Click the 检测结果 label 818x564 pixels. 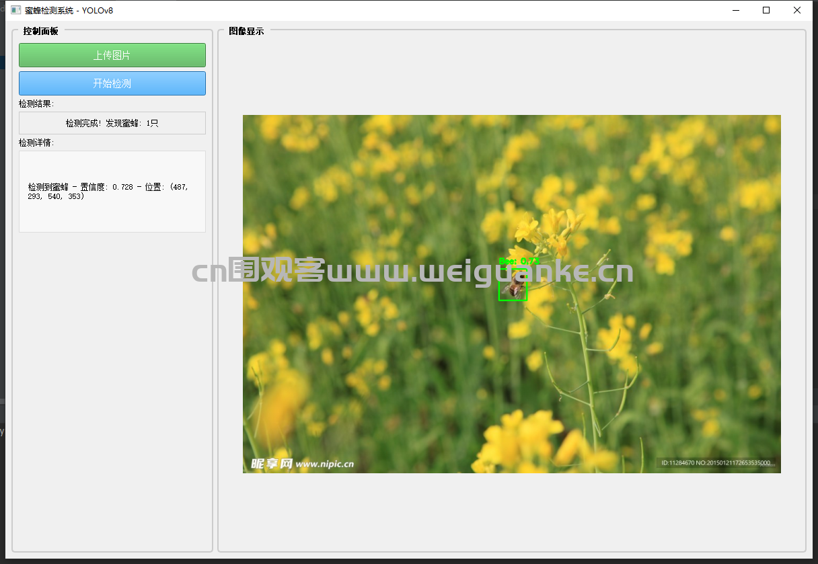[36, 104]
